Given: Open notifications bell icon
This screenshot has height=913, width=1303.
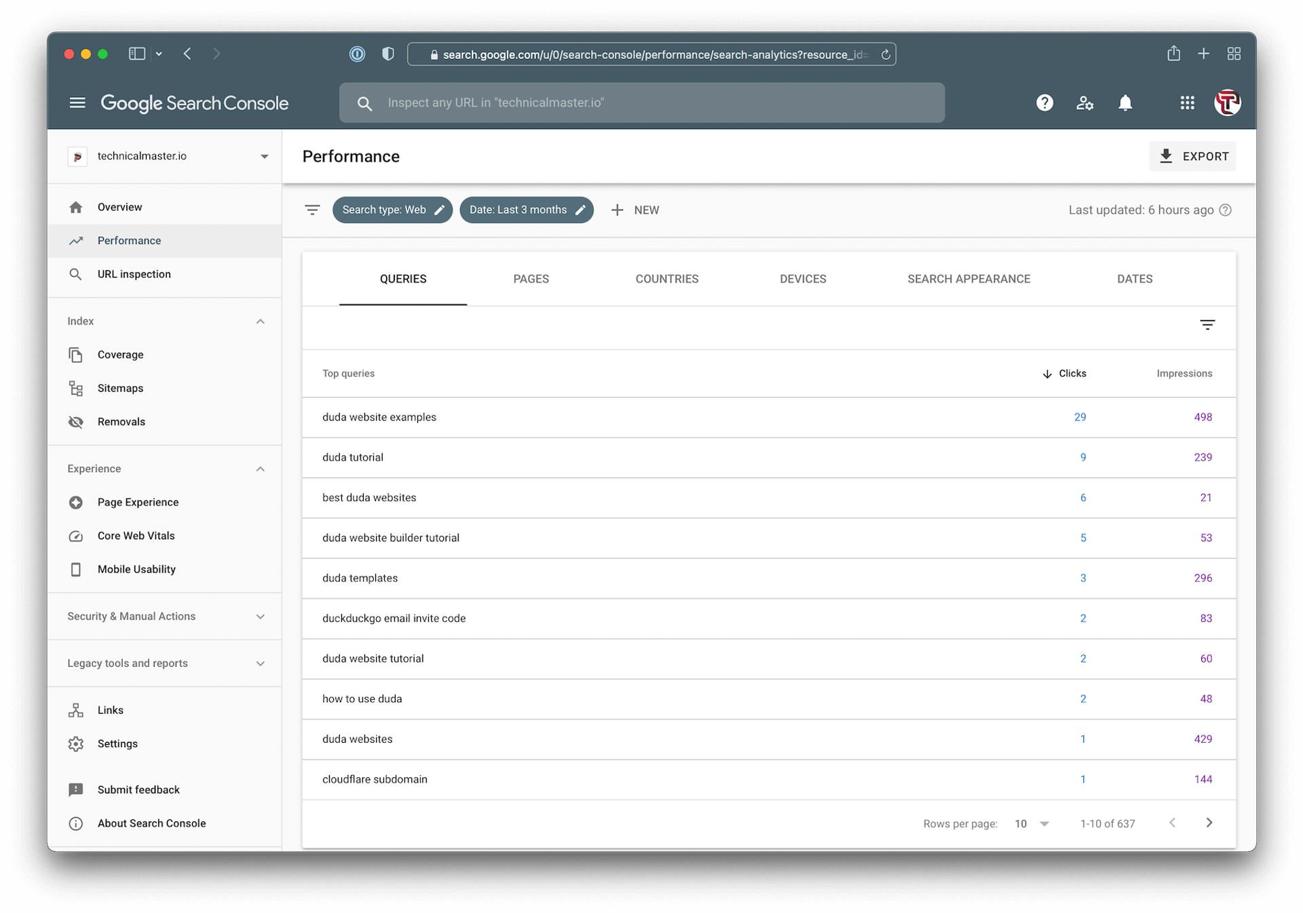Looking at the screenshot, I should 1125,102.
